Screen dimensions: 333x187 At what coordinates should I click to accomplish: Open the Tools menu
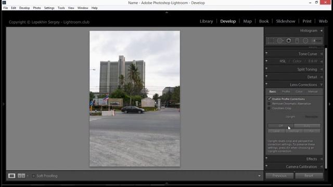pos(61,8)
